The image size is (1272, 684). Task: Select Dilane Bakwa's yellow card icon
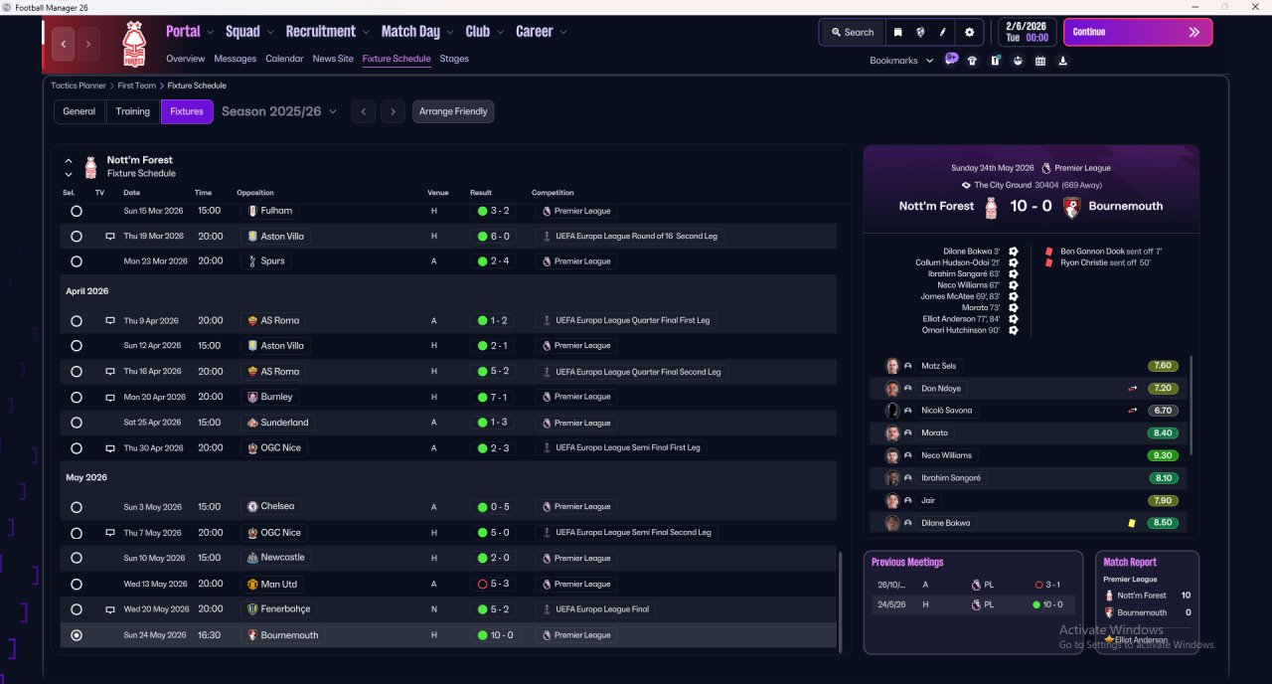[x=1131, y=523]
